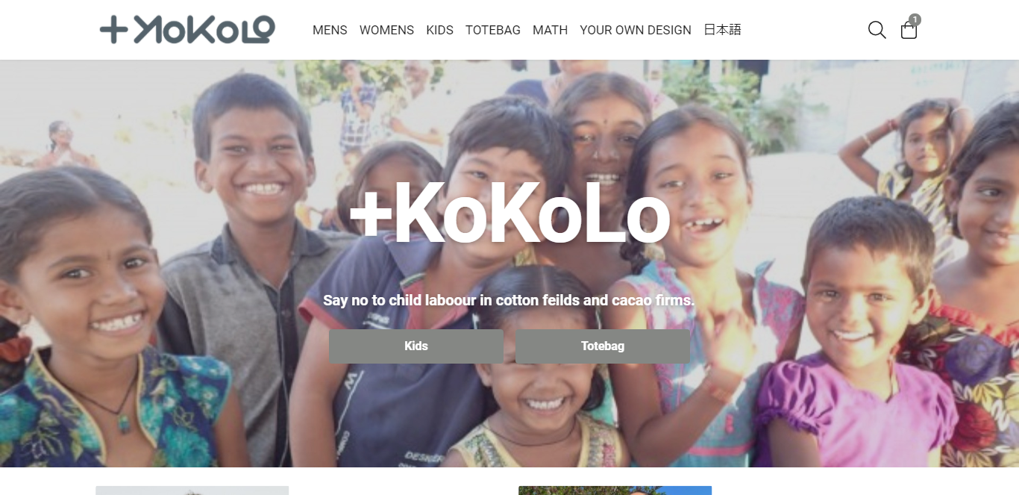1019x495 pixels.
Task: Switch language to 日本語
Action: 722,30
